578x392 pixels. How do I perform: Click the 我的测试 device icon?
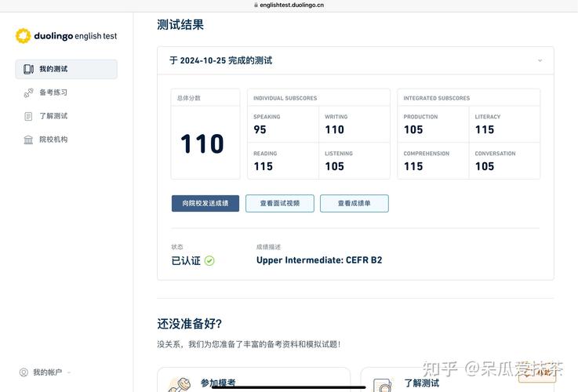[x=28, y=69]
